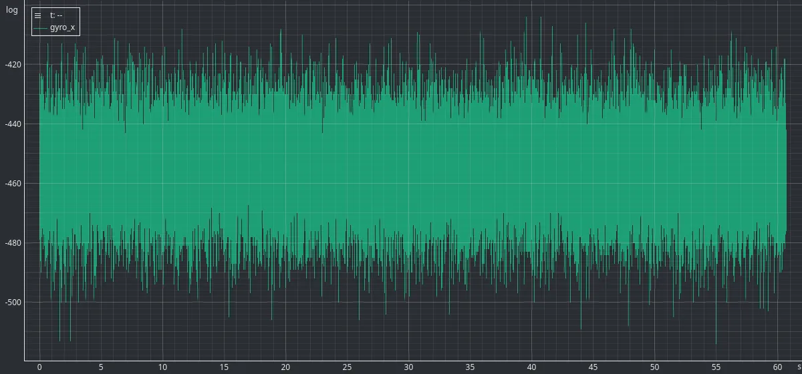Screen dimensions: 802x374
Task: Click the 25 x-axis tick label
Action: [x=347, y=367]
